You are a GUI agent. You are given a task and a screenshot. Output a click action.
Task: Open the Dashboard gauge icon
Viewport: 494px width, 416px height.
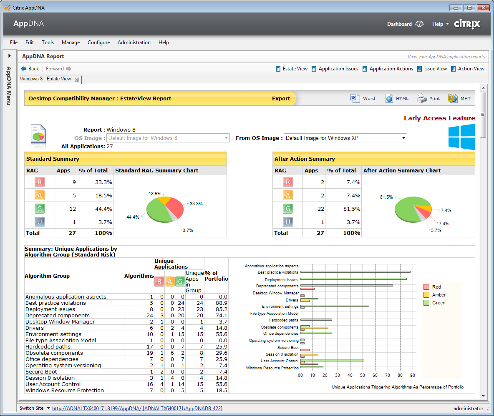(x=419, y=24)
